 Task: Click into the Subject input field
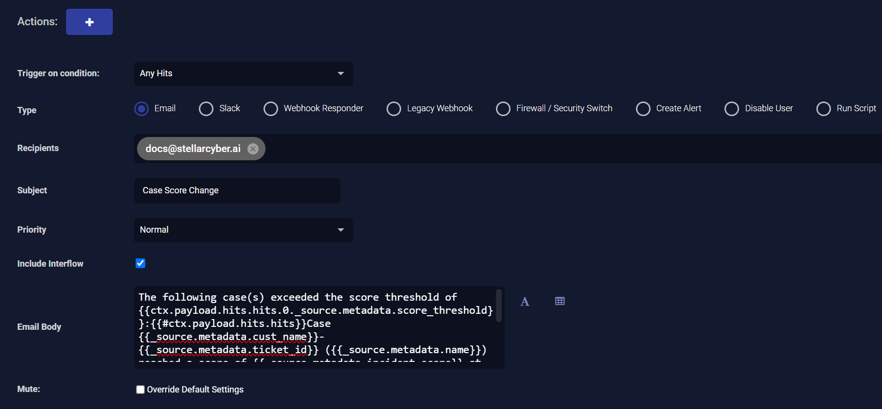(237, 190)
